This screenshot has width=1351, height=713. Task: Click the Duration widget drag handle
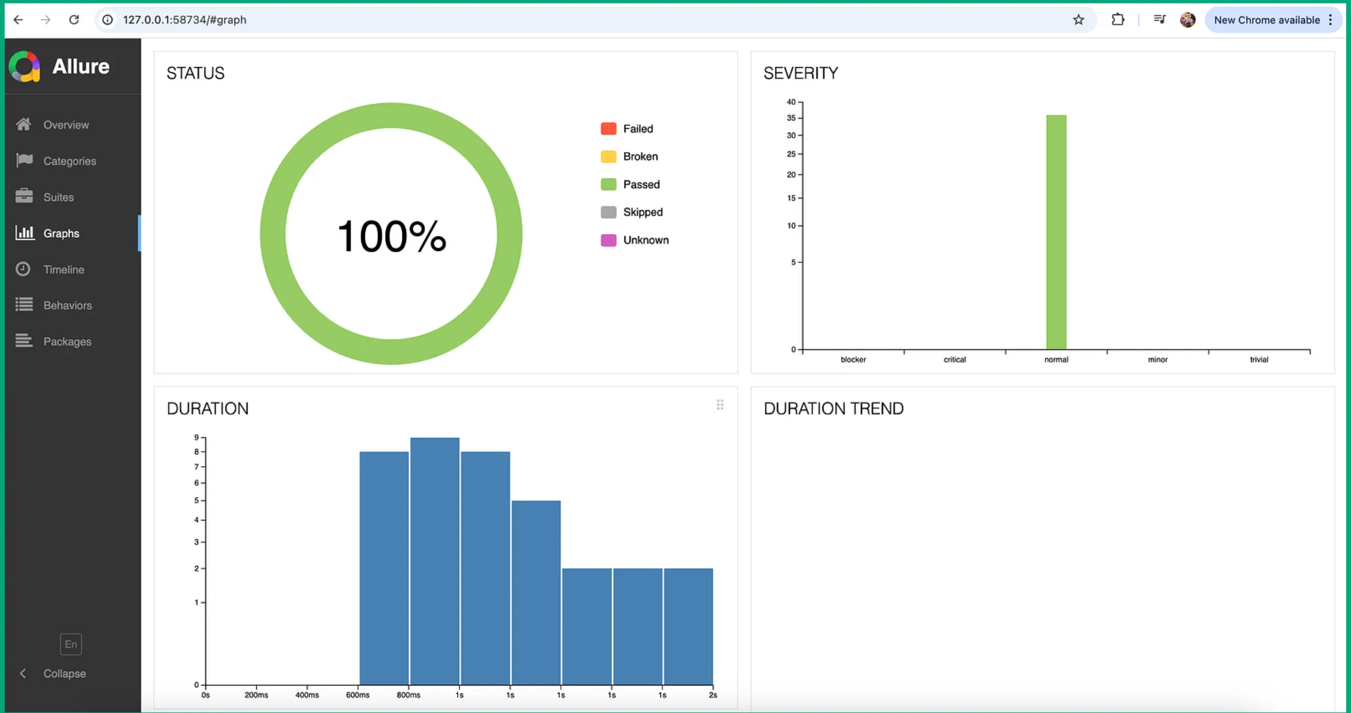[720, 405]
